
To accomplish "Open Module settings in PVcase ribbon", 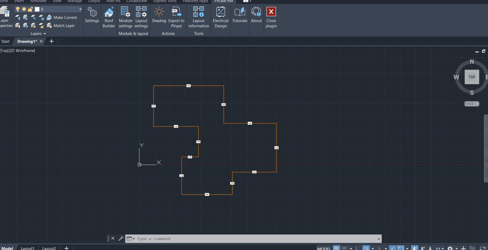I will click(125, 17).
